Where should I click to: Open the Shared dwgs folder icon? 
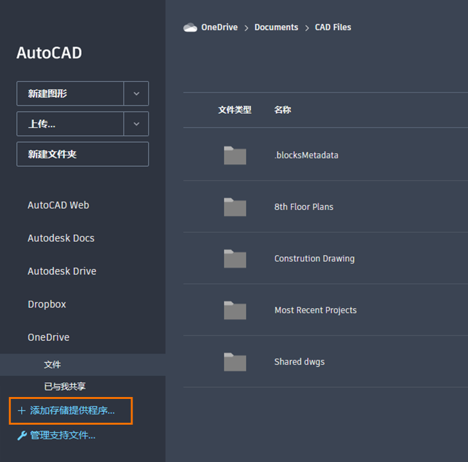[x=235, y=362]
